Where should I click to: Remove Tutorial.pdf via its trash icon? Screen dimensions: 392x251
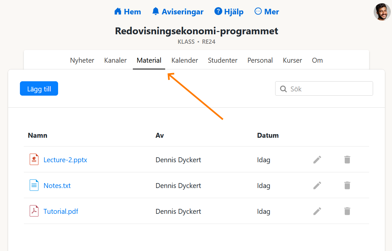tap(347, 211)
